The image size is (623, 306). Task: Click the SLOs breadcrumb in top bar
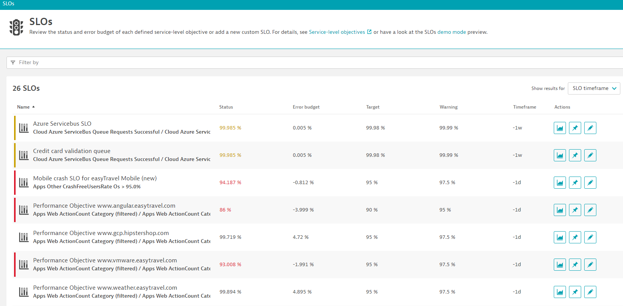tap(8, 3)
